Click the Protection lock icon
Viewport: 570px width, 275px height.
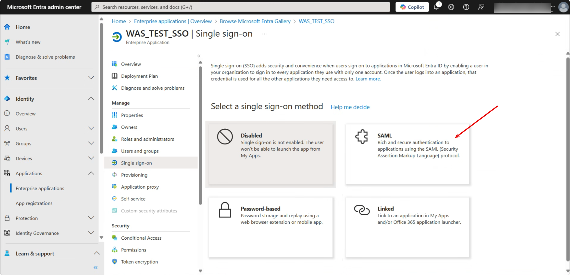tap(7, 218)
